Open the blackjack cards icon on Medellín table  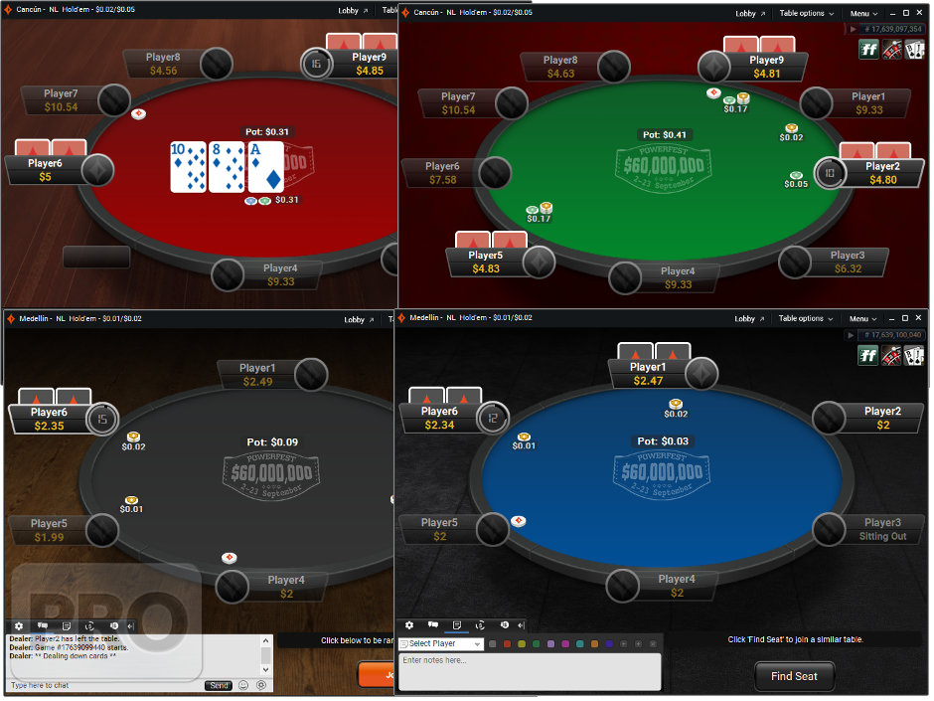(x=914, y=356)
